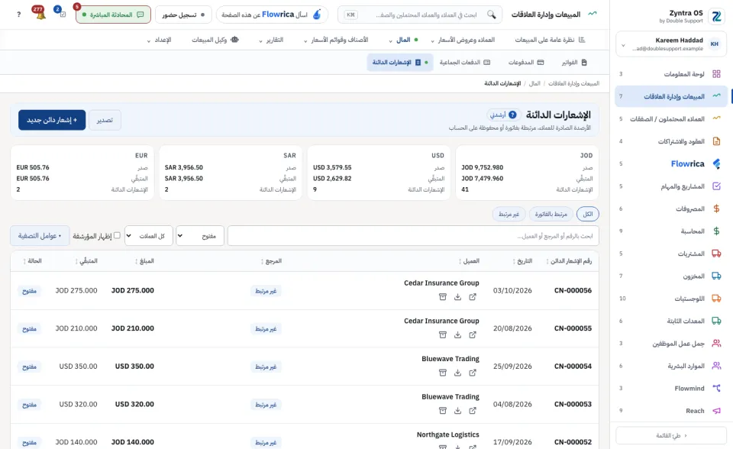Open وكيل المبيعات menu item
This screenshot has width=733, height=449.
(x=215, y=40)
